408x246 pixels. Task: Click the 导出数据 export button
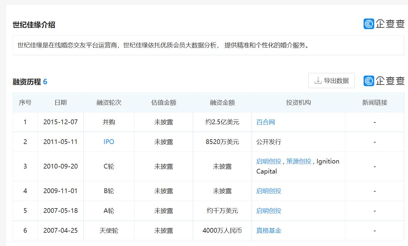[331, 80]
